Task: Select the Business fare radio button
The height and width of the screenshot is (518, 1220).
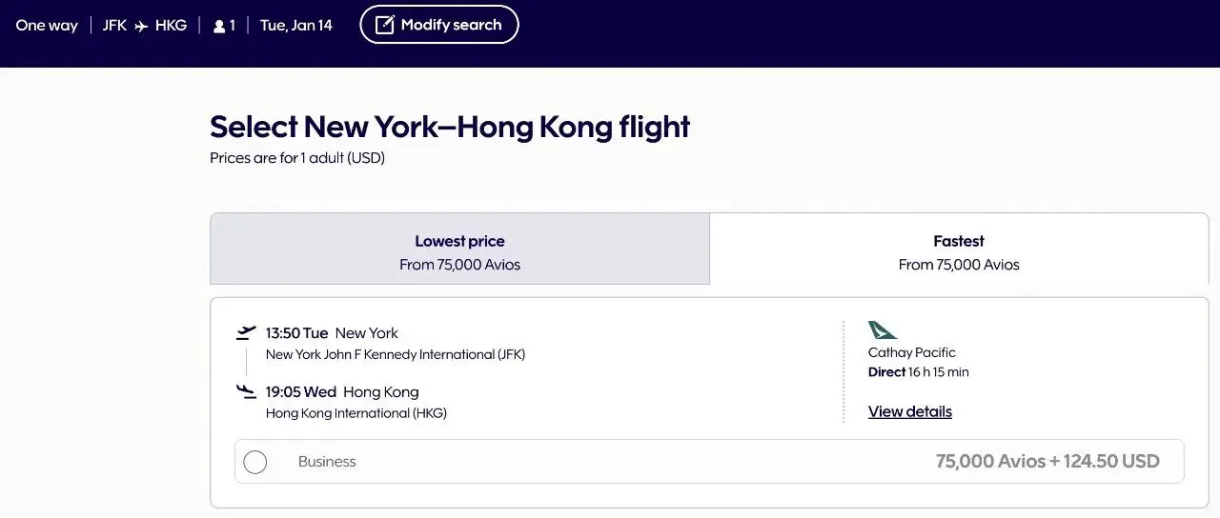Action: point(254,462)
